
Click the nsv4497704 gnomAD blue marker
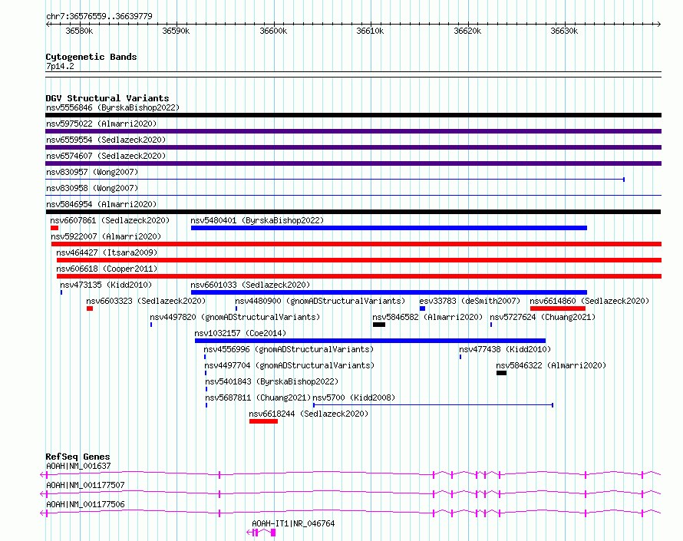pos(206,373)
